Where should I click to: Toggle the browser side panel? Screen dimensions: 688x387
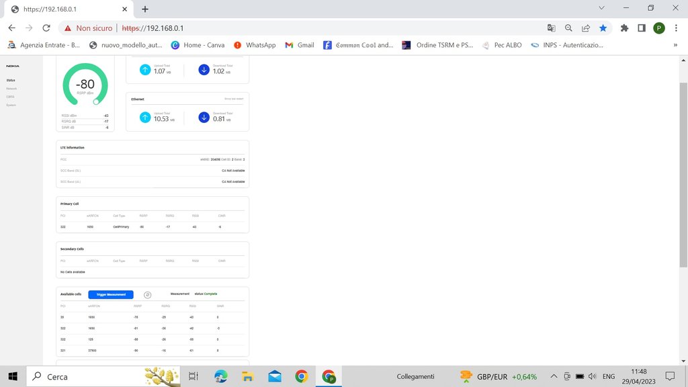coord(642,28)
